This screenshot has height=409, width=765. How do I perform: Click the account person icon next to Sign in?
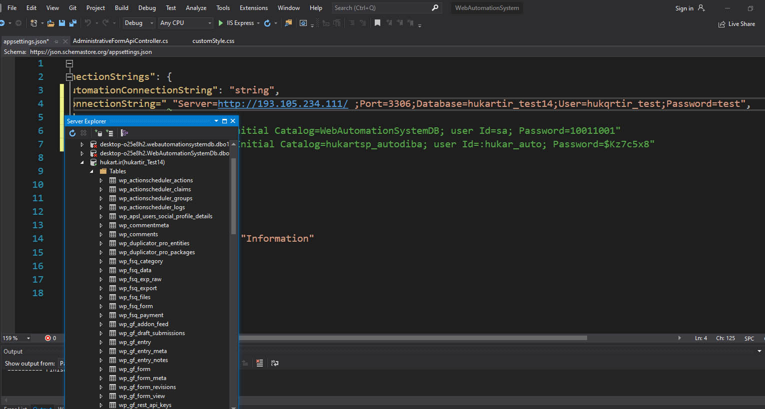[701, 8]
